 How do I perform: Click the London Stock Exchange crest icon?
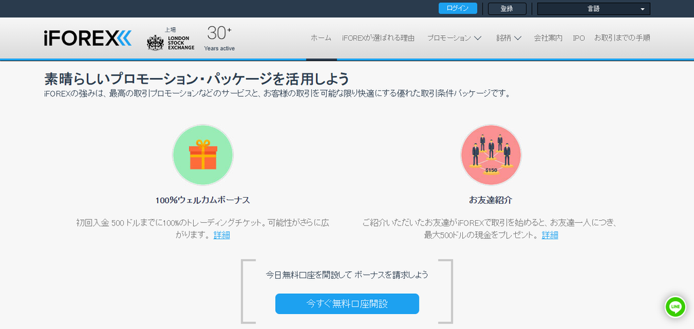tap(155, 43)
